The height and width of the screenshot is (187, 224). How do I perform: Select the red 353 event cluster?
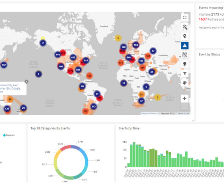pos(63,52)
